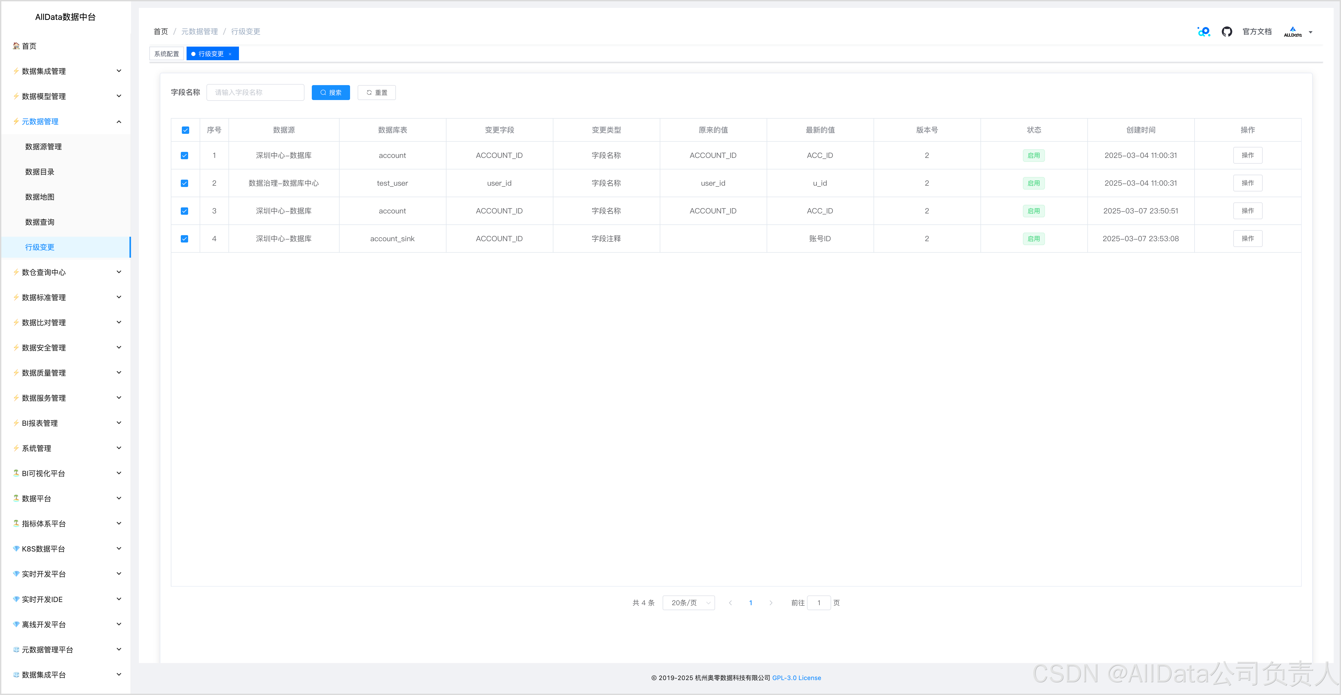Toggle the select-all header checkbox
The image size is (1341, 695).
185,130
